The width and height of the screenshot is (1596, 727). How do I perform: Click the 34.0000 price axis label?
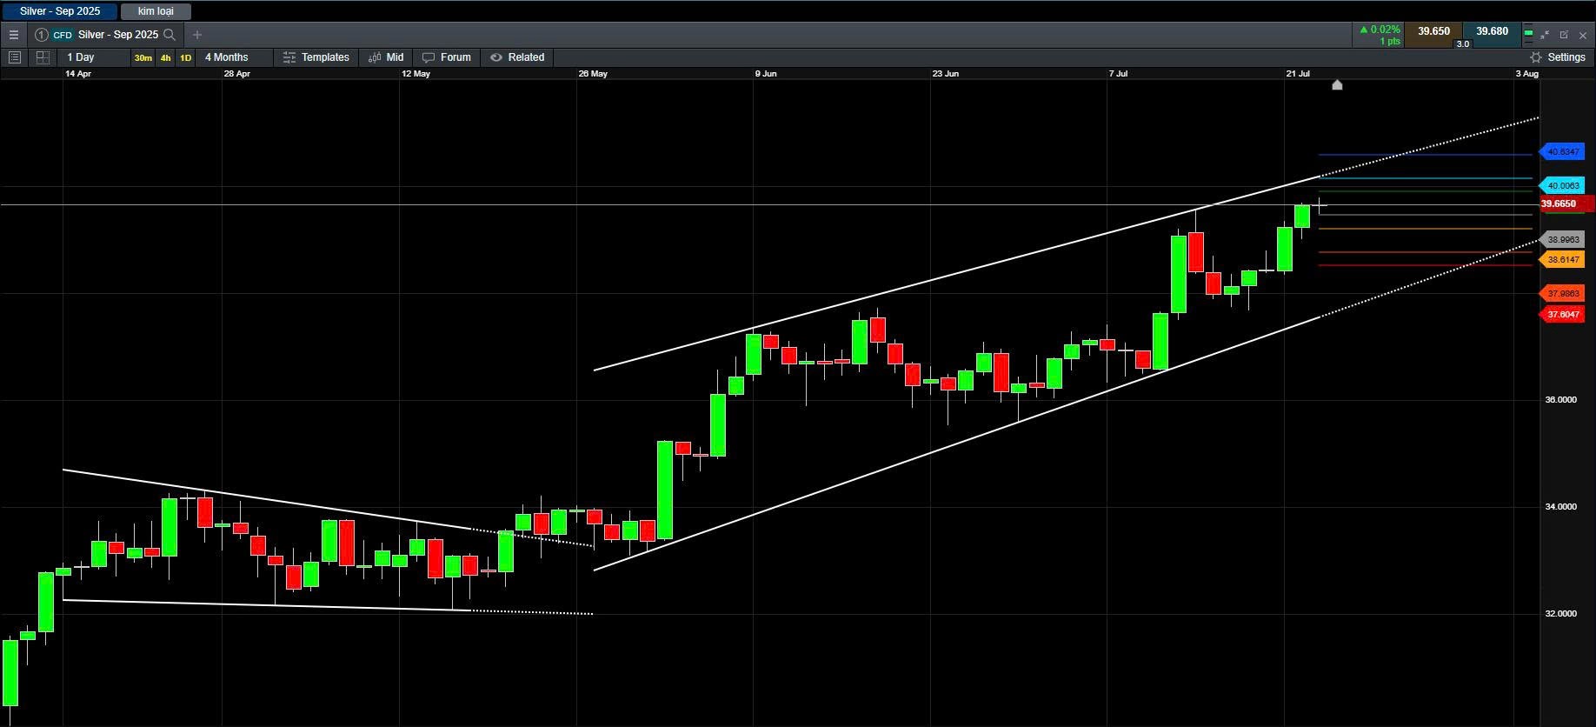click(x=1560, y=507)
